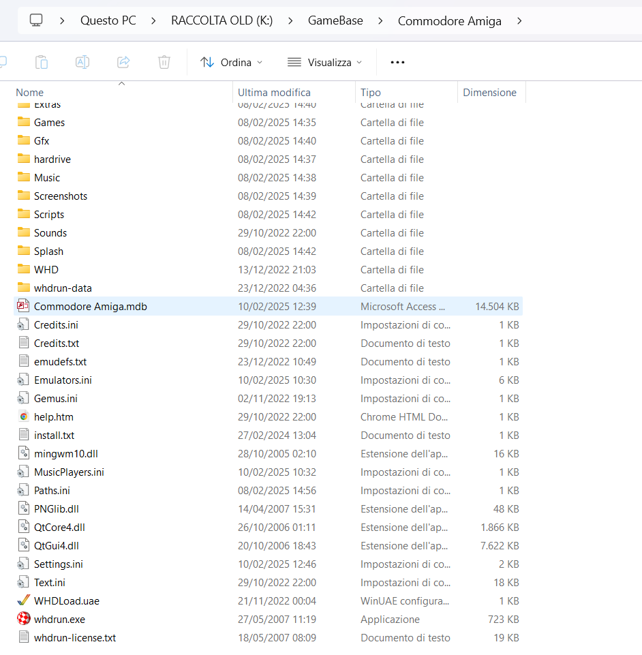The image size is (642, 655).
Task: Select the Paths.ini file name
Action: pos(52,491)
